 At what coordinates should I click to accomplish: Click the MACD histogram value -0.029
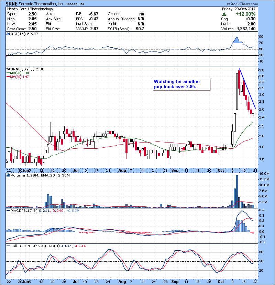point(73,211)
